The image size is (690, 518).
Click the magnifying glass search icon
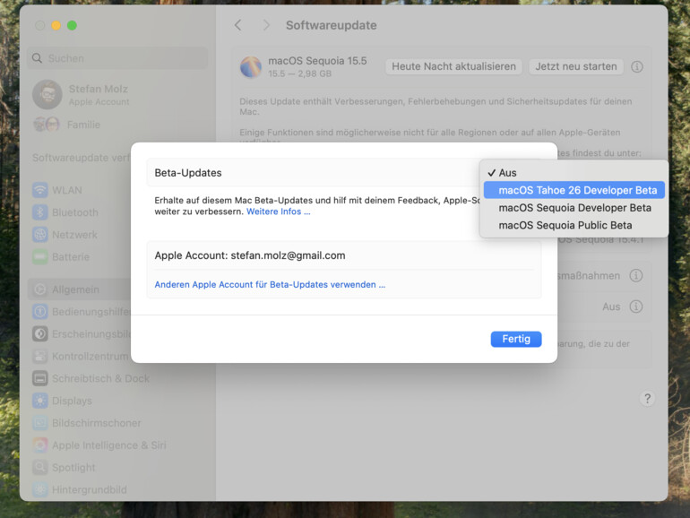37,58
